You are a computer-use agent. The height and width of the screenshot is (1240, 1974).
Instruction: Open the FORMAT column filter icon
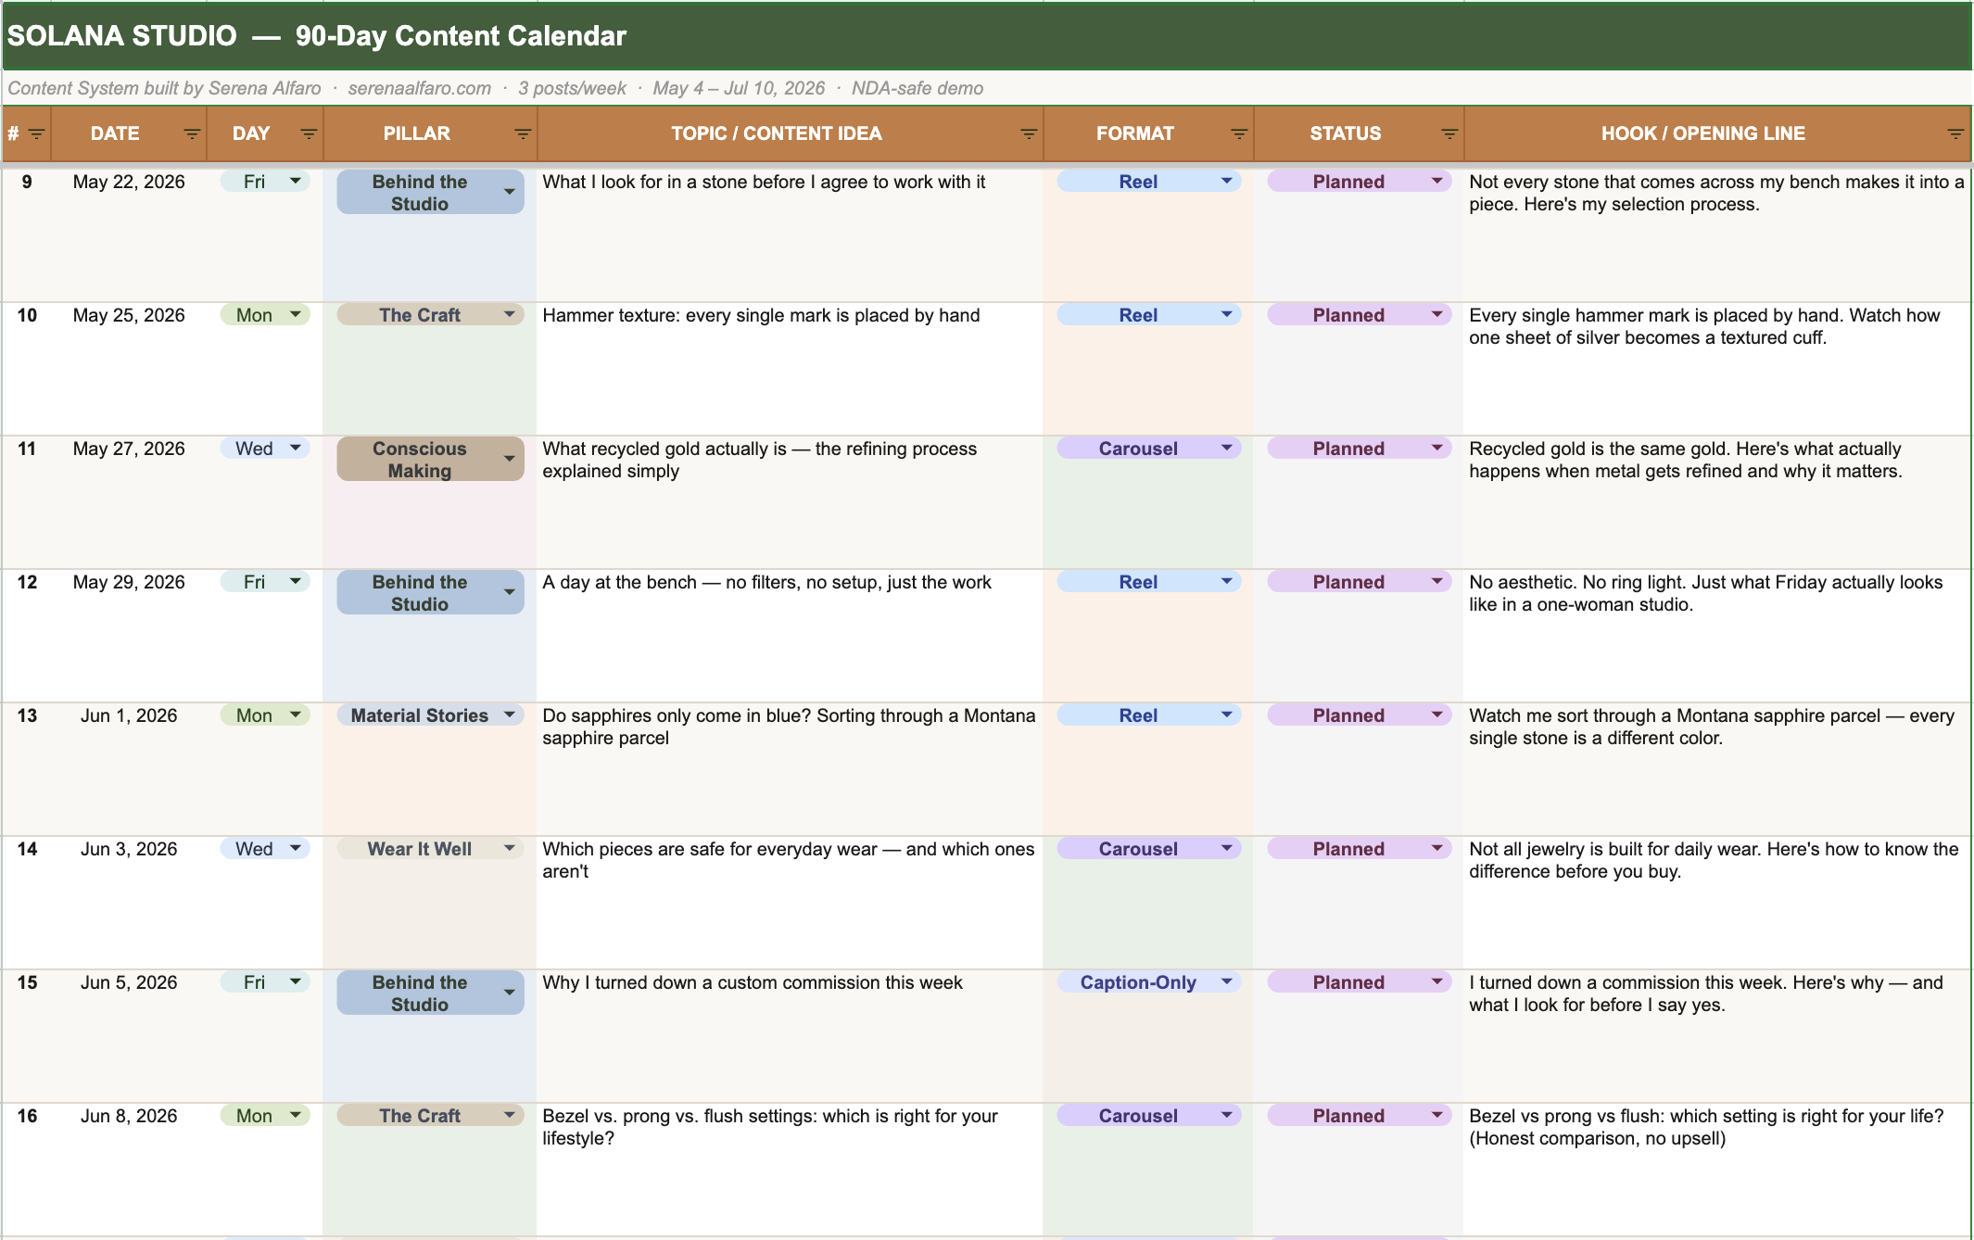1238,133
